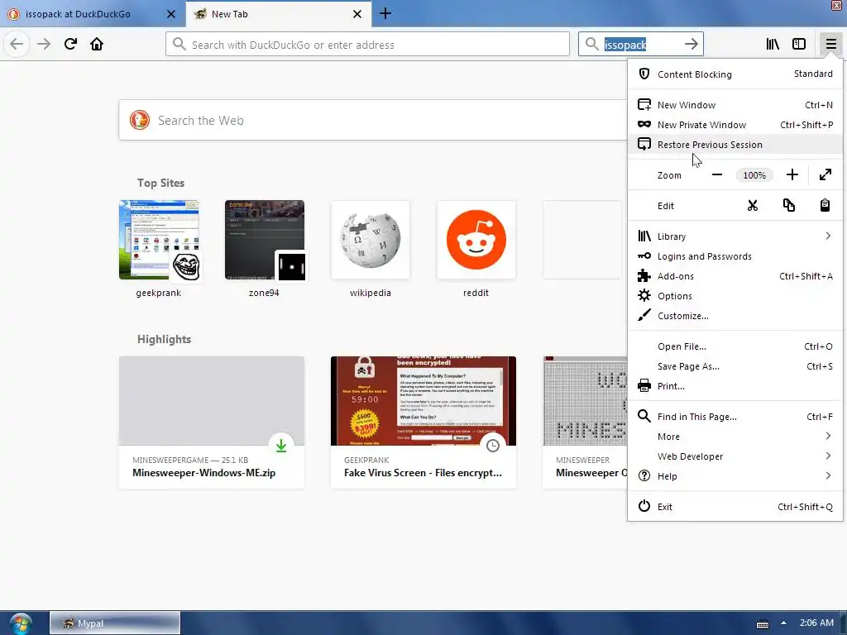Open a new tab with plus button
This screenshot has width=847, height=635.
(x=385, y=13)
